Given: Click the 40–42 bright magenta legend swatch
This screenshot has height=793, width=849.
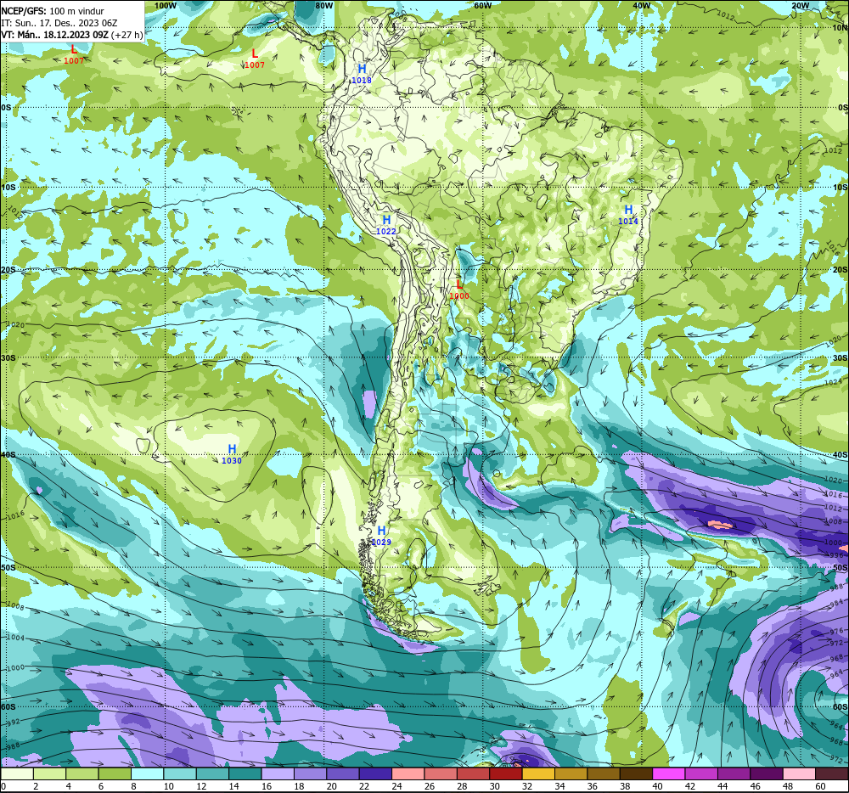Looking at the screenshot, I should (669, 774).
